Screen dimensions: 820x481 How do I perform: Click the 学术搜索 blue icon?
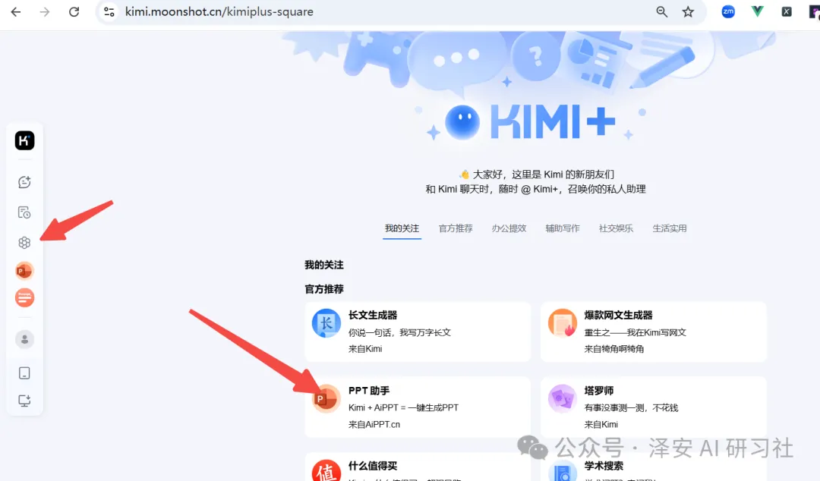tap(562, 472)
